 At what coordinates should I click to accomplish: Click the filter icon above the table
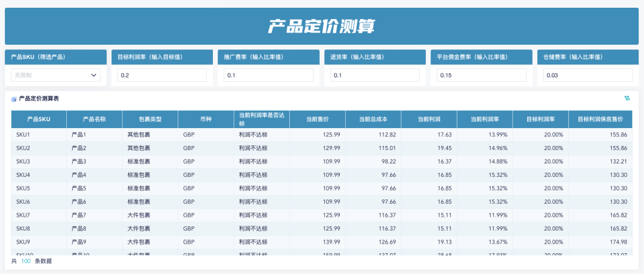627,98
